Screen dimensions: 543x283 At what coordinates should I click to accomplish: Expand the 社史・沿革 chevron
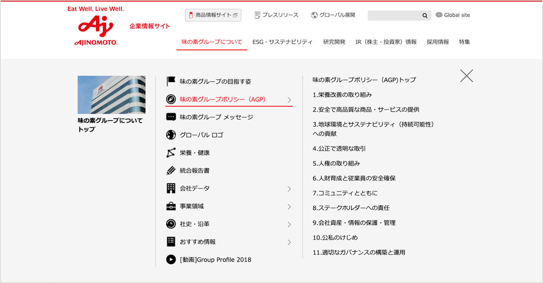click(x=289, y=224)
